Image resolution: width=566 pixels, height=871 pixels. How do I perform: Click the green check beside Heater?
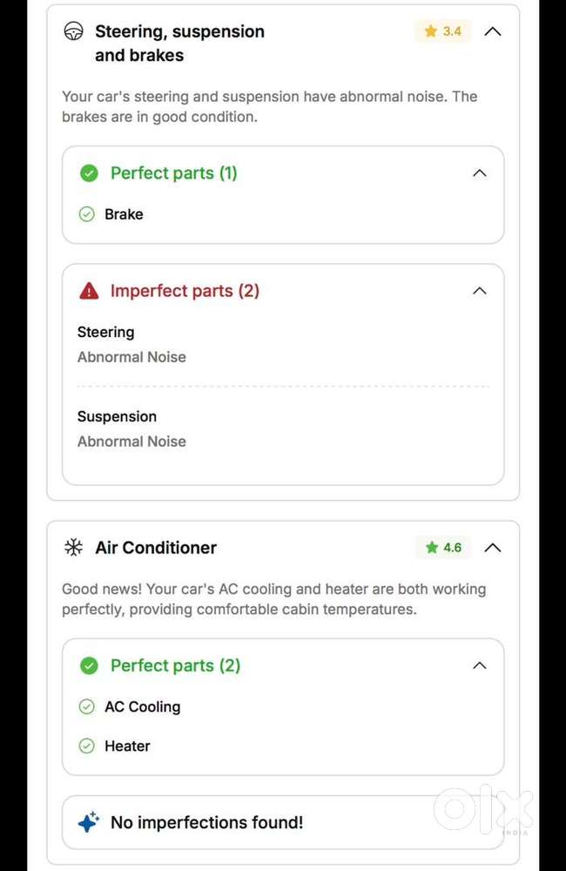tap(87, 746)
